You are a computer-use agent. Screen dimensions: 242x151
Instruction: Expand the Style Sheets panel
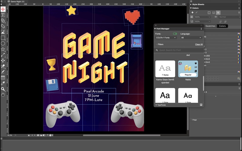point(191,5)
